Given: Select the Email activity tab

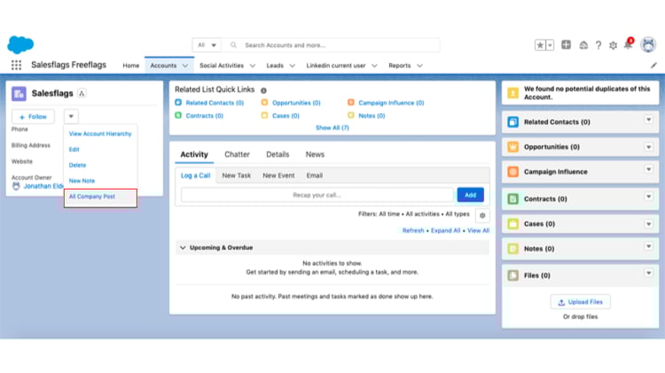Looking at the screenshot, I should tap(315, 175).
